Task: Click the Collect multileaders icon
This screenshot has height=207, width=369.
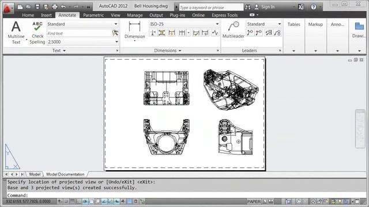Action: click(x=277, y=33)
